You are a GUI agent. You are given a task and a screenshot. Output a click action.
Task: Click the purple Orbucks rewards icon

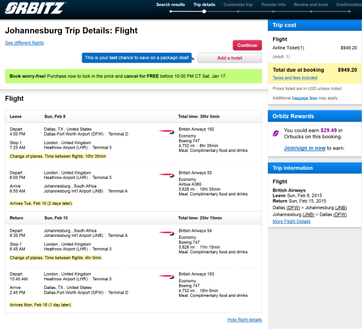(276, 133)
